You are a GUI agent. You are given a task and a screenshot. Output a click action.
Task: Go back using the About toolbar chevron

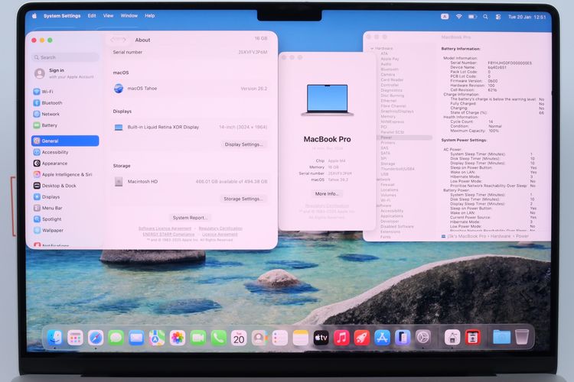pyautogui.click(x=113, y=40)
